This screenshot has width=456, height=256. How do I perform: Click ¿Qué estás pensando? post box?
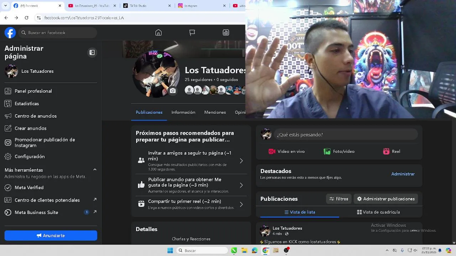tap(346, 135)
